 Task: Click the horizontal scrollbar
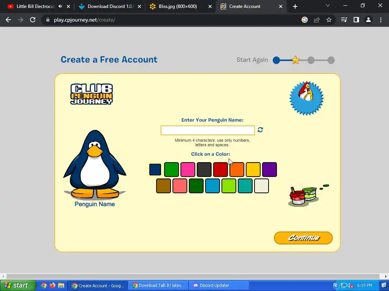193,276
